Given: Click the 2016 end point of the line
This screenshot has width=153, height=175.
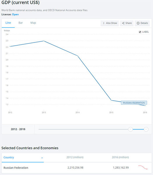Looking at the screenshot, I should tap(145, 106).
